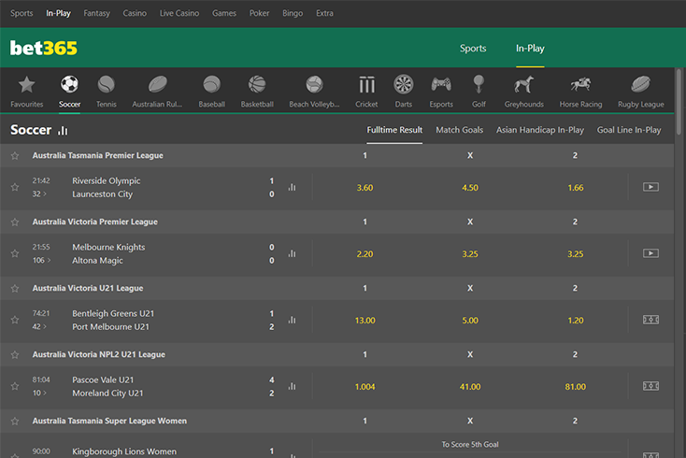Screen dimensions: 686x458
Task: Select the Baseball icon
Action: [212, 84]
